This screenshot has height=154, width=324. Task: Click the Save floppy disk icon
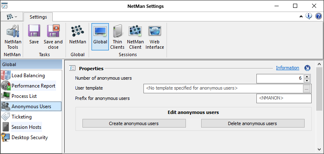(x=34, y=31)
